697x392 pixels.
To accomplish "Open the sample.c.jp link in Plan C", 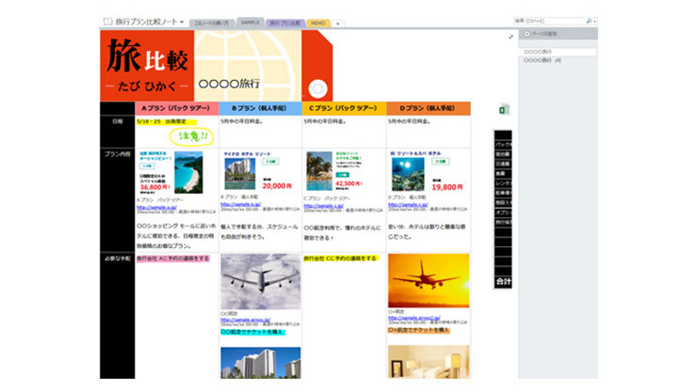I will click(x=323, y=204).
